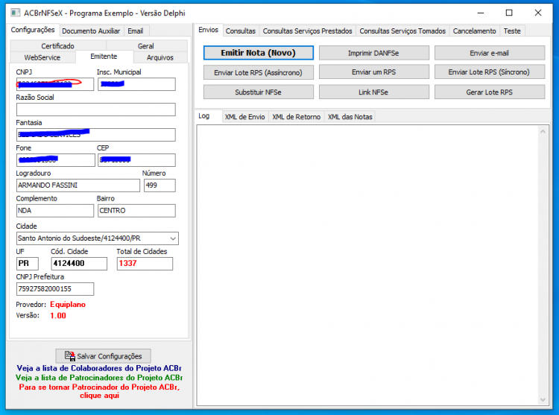The height and width of the screenshot is (415, 559).
Task: Click Enviar e-mail button
Action: pyautogui.click(x=490, y=53)
